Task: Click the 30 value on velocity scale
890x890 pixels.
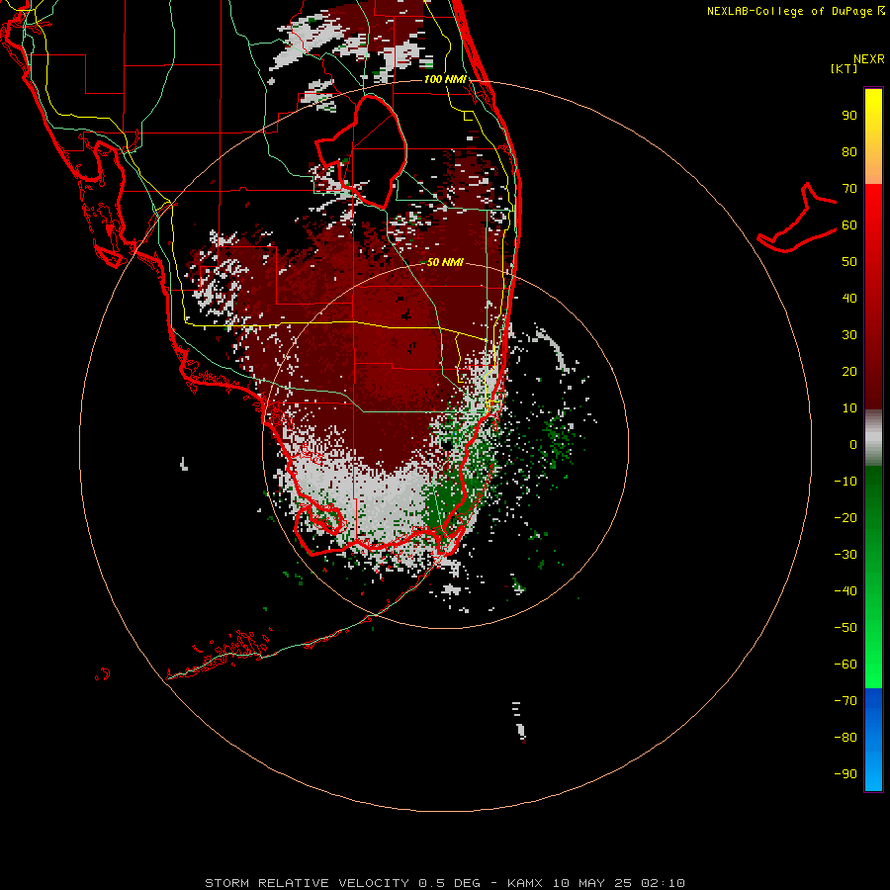Action: pyautogui.click(x=849, y=335)
